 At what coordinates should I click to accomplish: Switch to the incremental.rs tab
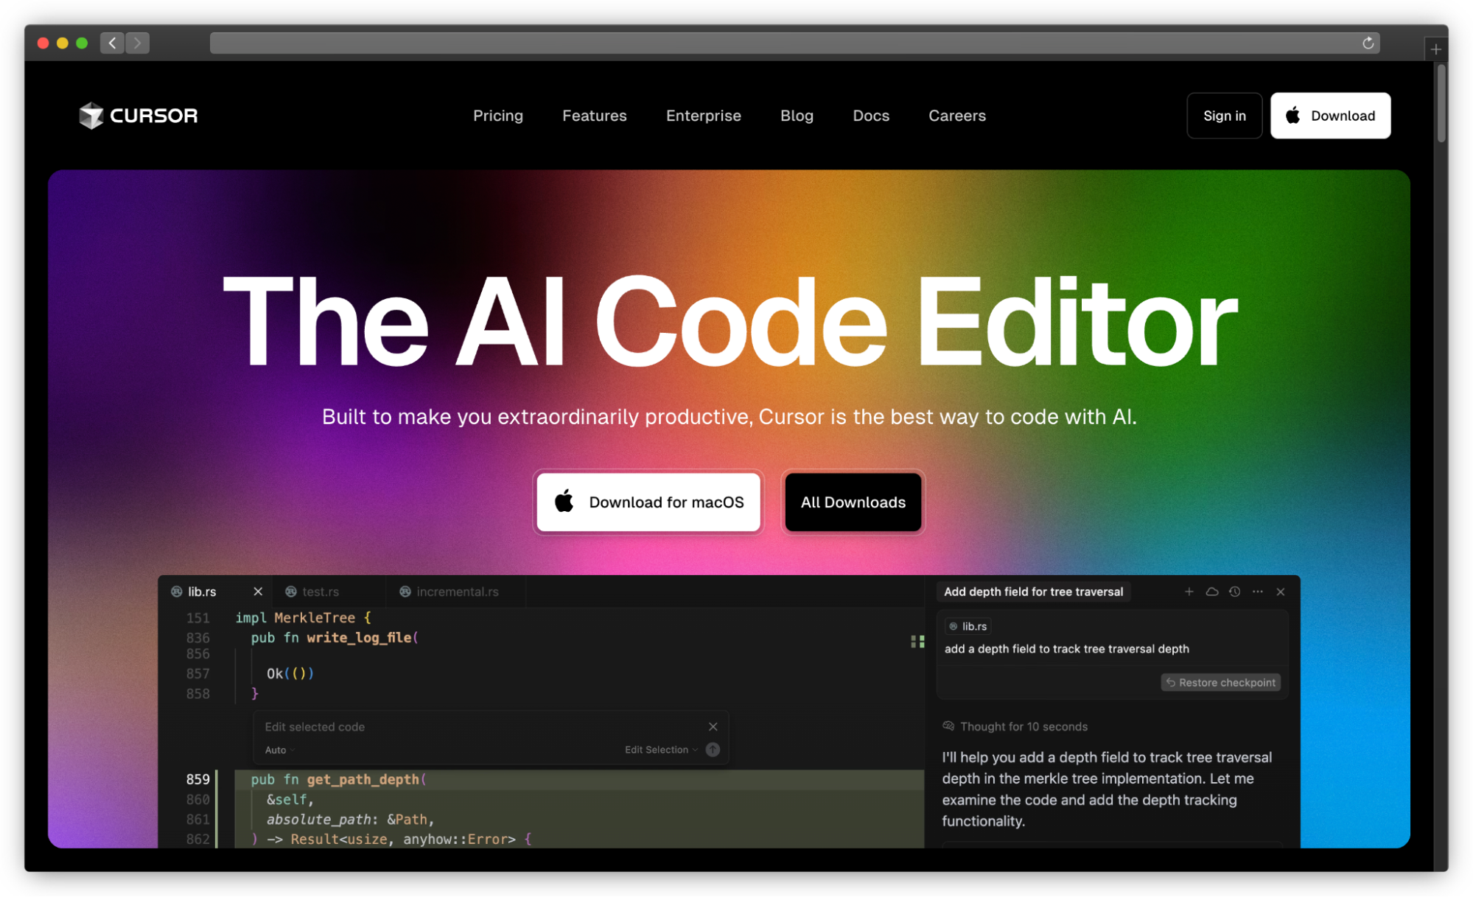[x=457, y=591]
